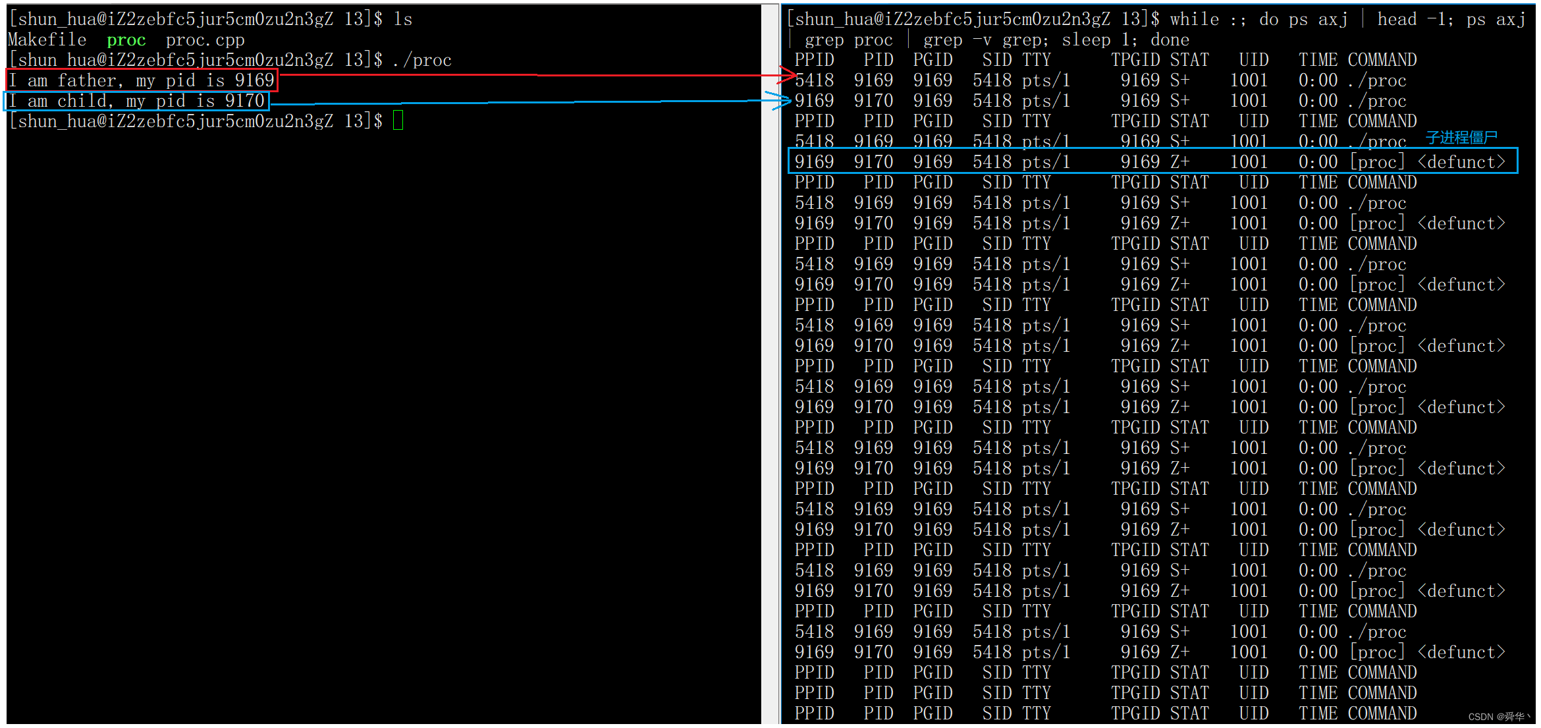Click the "./proc" command in left terminal
This screenshot has height=728, width=1541.
[422, 61]
